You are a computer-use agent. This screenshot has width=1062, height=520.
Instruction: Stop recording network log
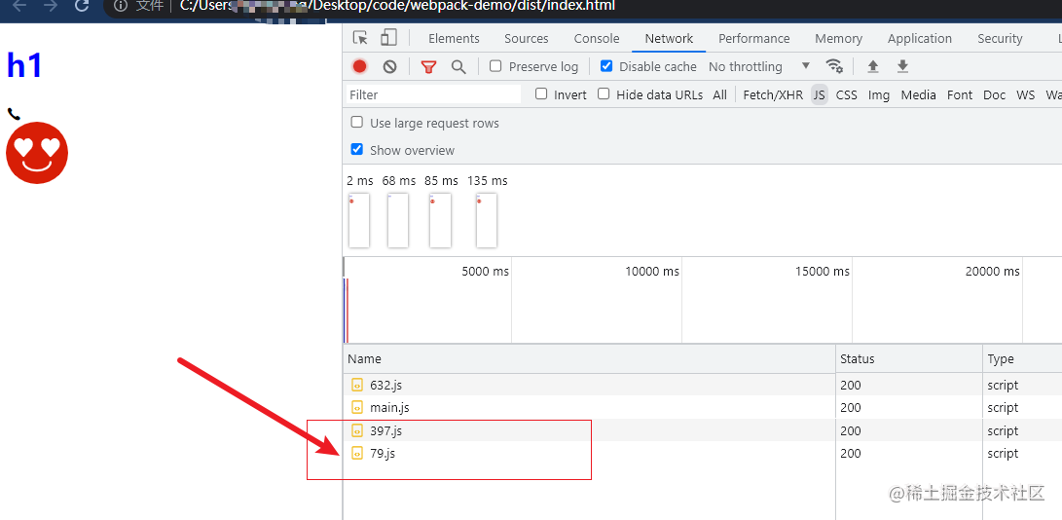359,66
